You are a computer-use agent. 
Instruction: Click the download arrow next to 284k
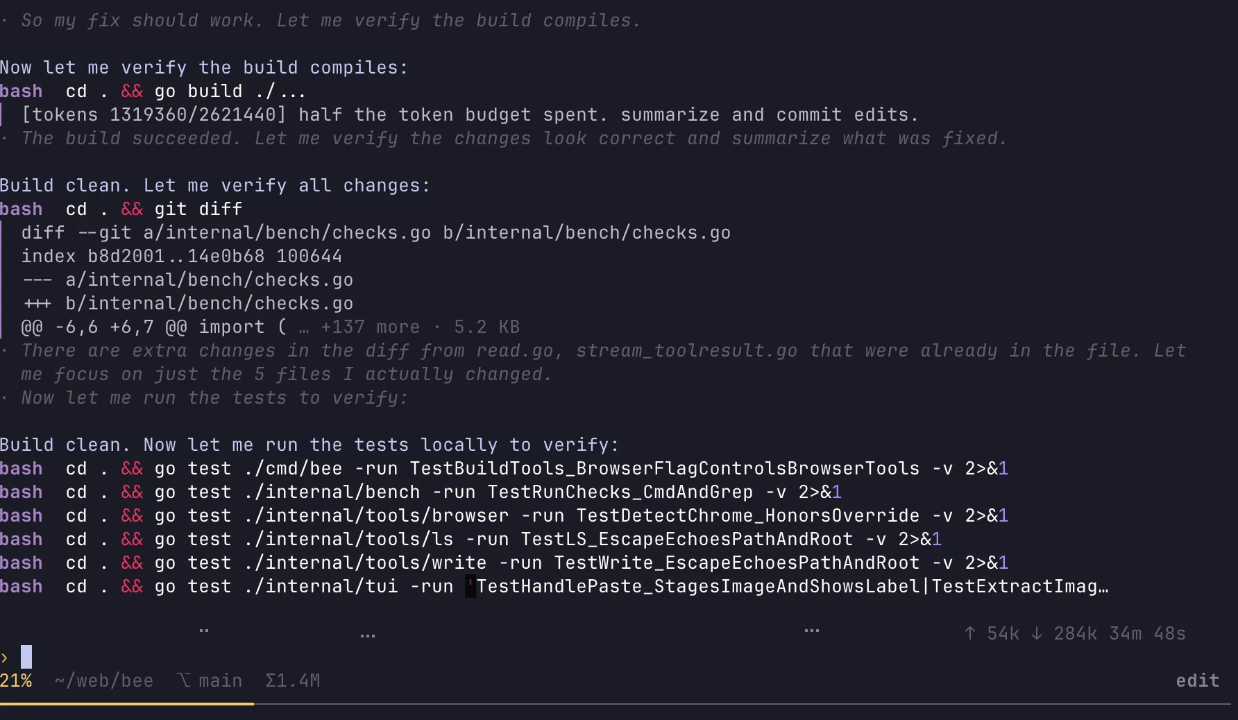tap(1036, 633)
